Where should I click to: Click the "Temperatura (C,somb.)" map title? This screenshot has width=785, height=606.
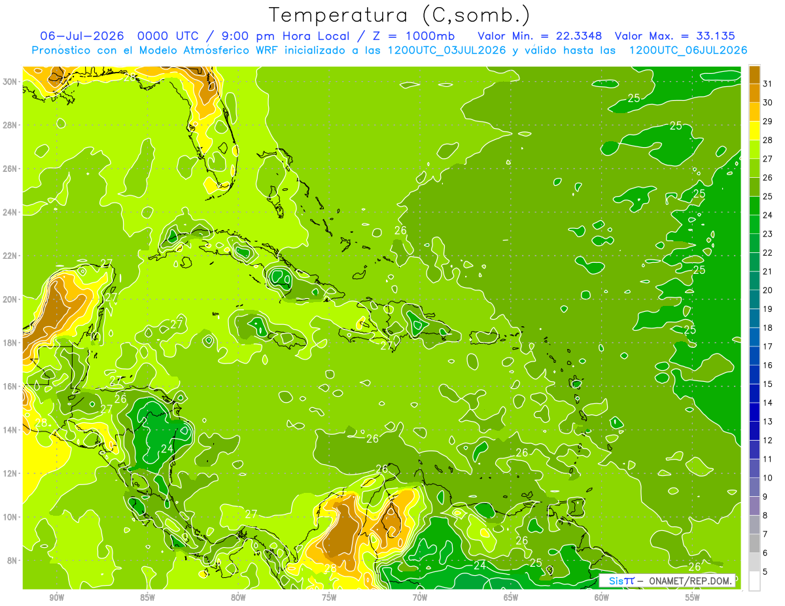(400, 15)
